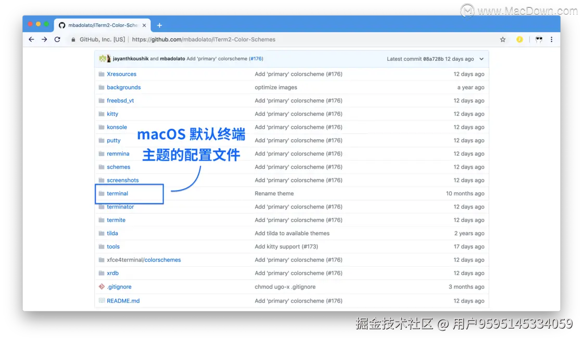Click the folder icon beside tilda
The width and height of the screenshot is (583, 341).
point(102,233)
